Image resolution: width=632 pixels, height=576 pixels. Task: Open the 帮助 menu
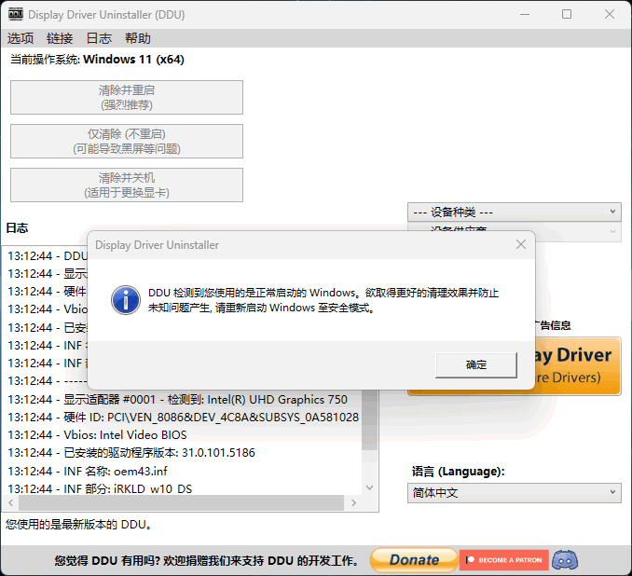click(x=137, y=38)
